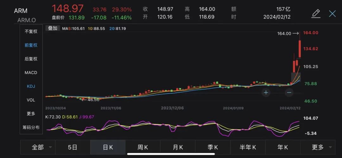Select 后复权 price adjustment option

(31, 59)
